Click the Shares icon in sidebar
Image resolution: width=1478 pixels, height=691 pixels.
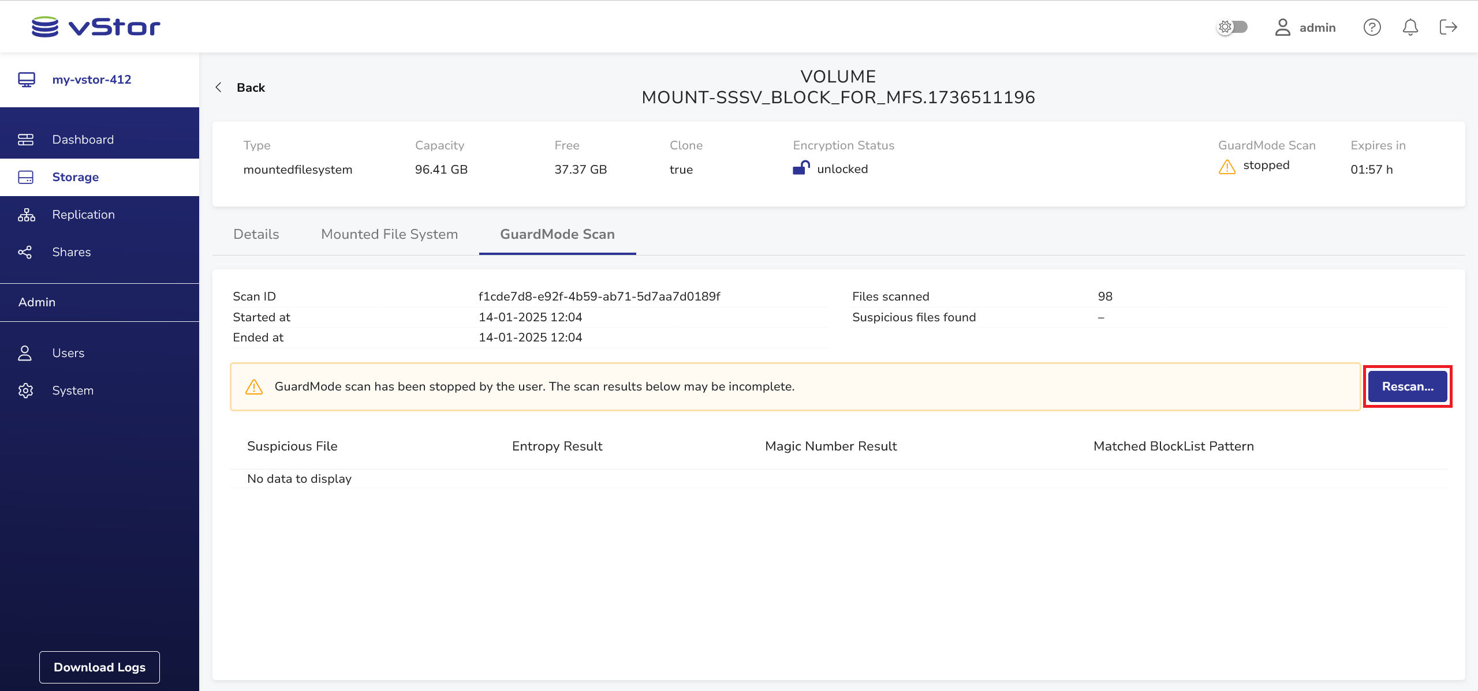point(25,252)
